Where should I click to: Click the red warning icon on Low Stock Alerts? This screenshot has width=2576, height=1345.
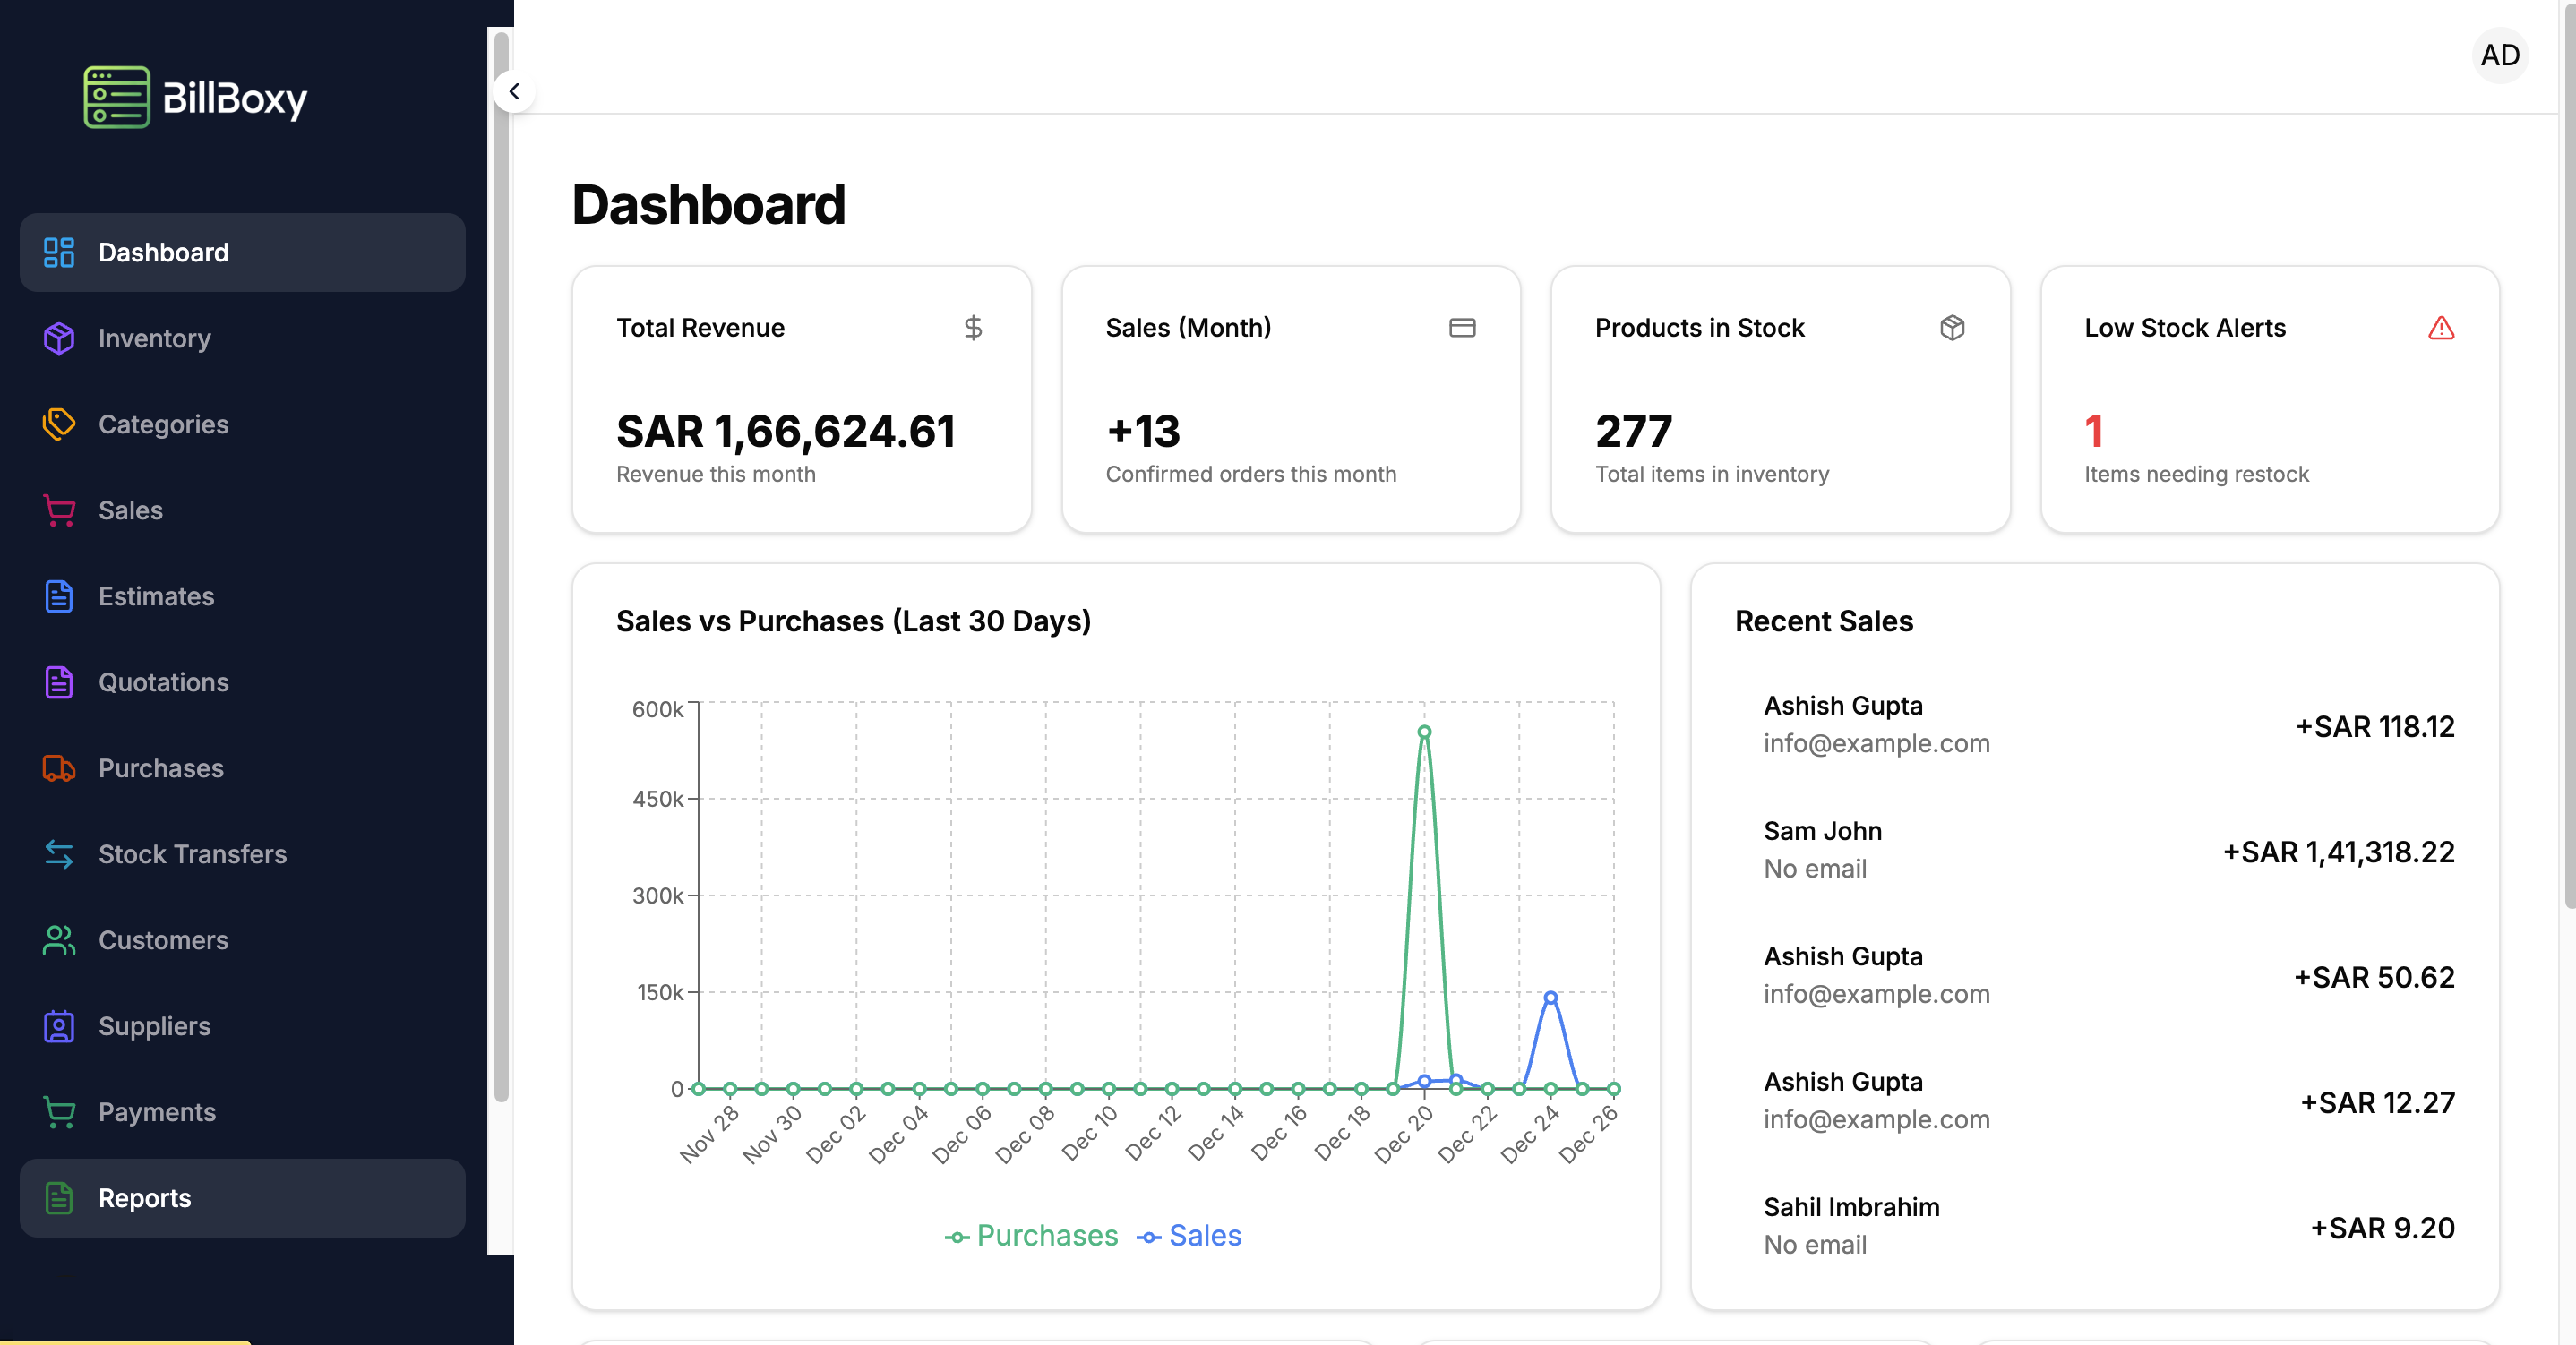tap(2441, 329)
